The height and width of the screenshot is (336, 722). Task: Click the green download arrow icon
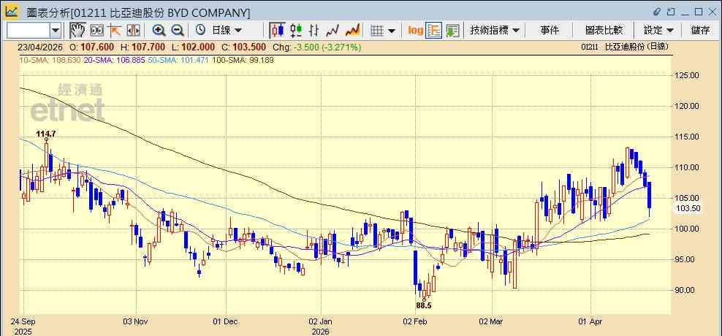click(x=452, y=31)
